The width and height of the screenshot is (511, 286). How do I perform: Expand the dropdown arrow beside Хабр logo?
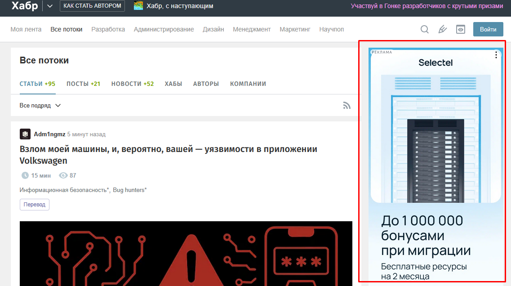(50, 6)
